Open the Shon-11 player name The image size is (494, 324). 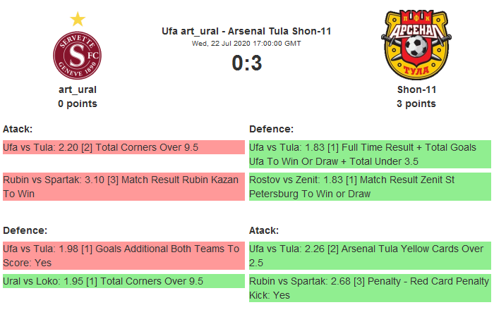[416, 89]
